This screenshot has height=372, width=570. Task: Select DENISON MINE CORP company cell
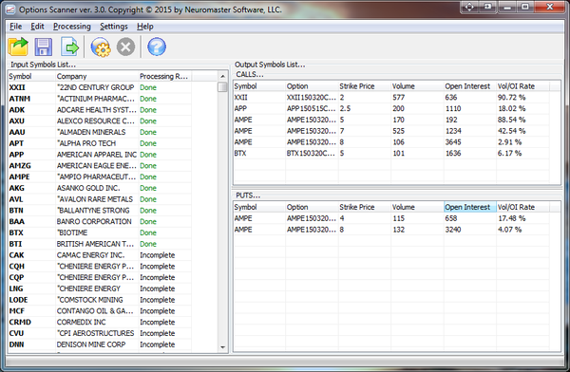[x=97, y=344]
